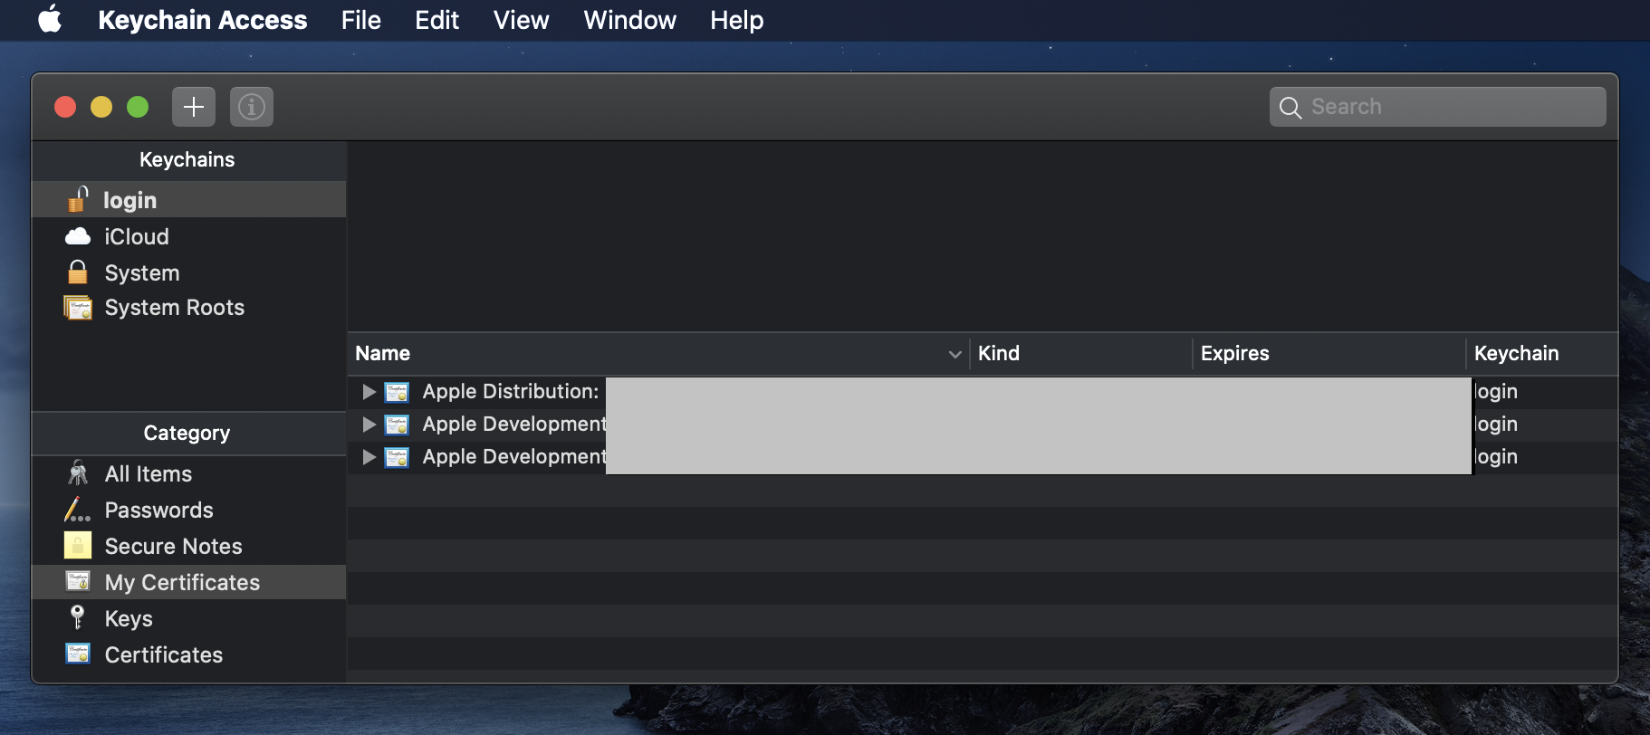Show the Certificates category
This screenshot has width=1650, height=735.
pyautogui.click(x=189, y=654)
